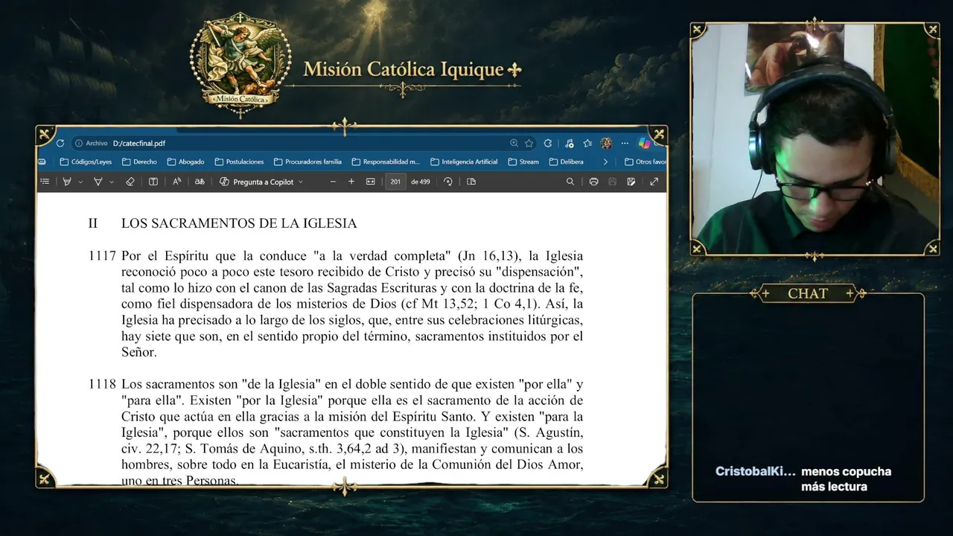Open the Delibera bookmarks folder

click(567, 162)
